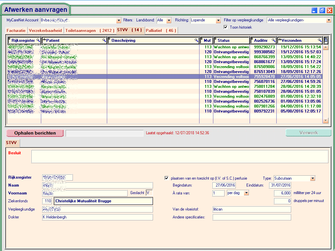Click the Voornaam input field
Viewport: 335px width, 251px height.
pos(85,193)
